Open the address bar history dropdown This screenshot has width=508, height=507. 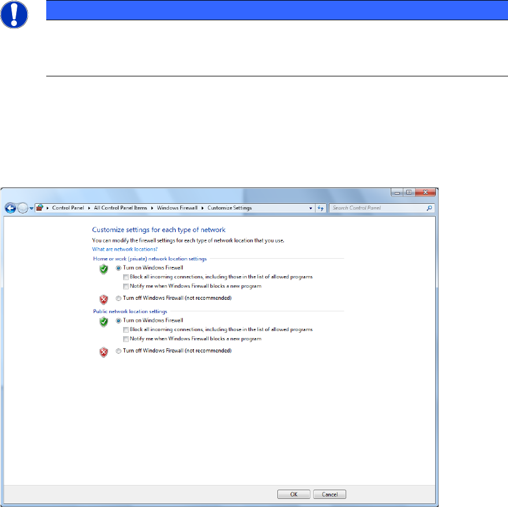(x=311, y=208)
